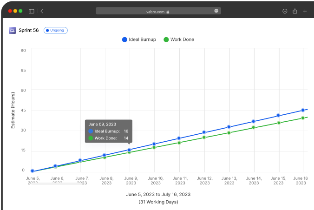314x210 pixels.
Task: Click the green Work Done legend dot
Action: [167, 39]
